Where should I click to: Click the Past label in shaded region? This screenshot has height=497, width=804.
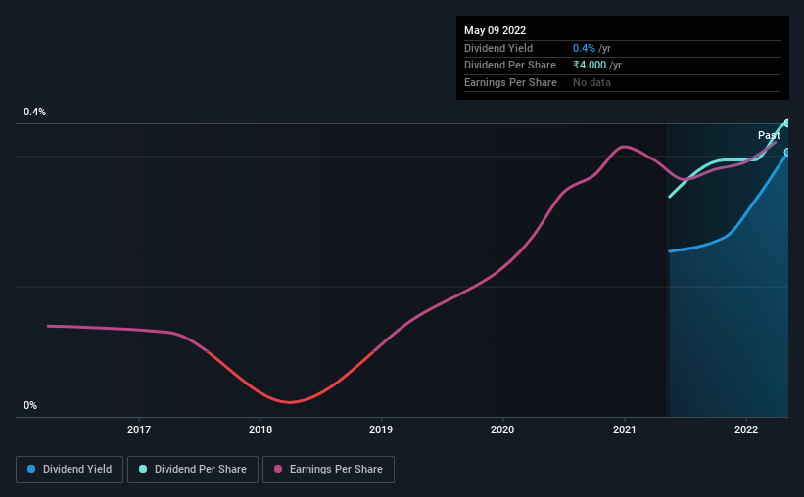click(x=769, y=135)
